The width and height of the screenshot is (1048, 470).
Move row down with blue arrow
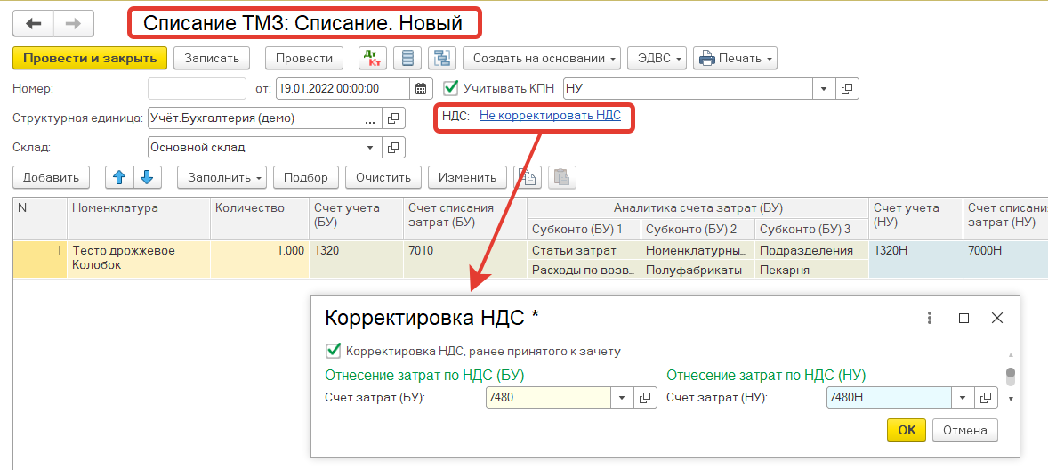(147, 177)
